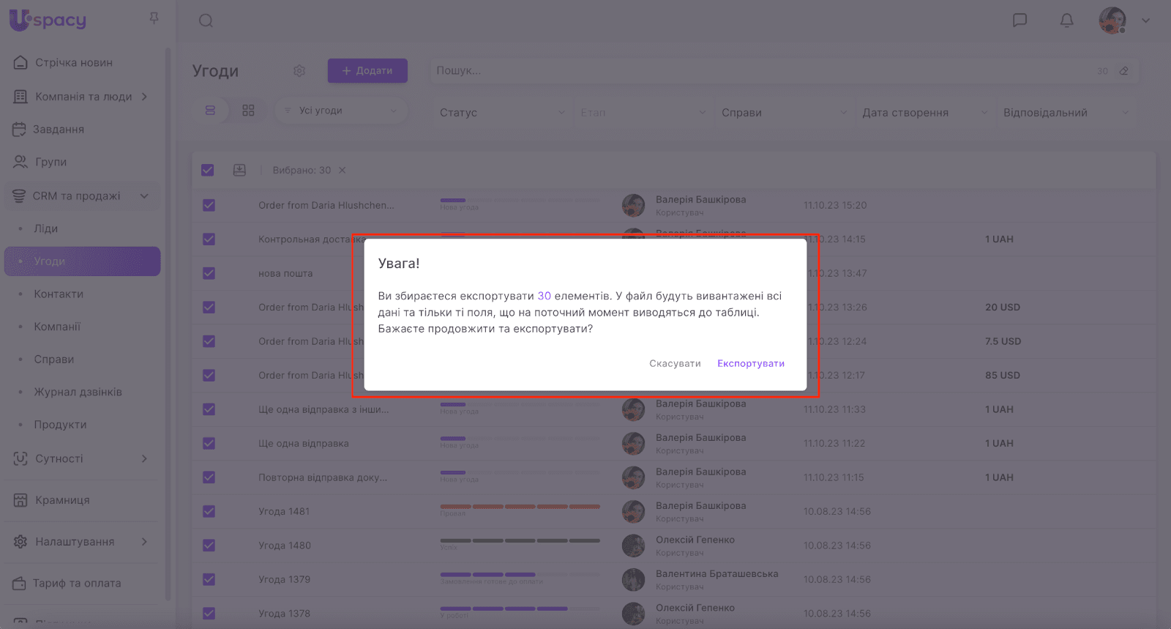
Task: Uncheck Ще одна відправка з інши... checkbox
Action: click(x=209, y=409)
